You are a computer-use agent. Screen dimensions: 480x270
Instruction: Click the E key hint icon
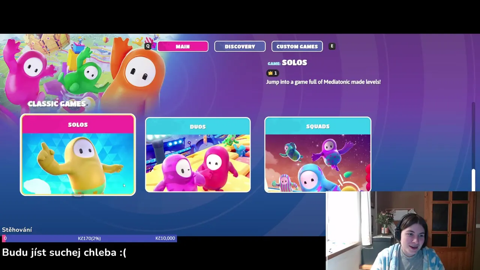click(x=332, y=46)
